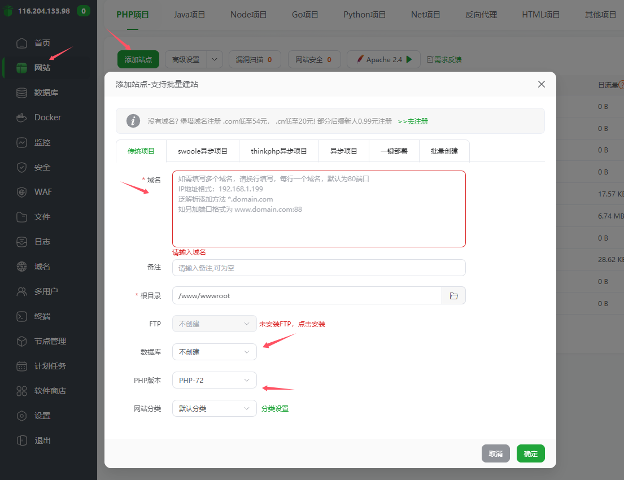The width and height of the screenshot is (624, 480).
Task: Confirm with the 确定 button
Action: tap(530, 453)
